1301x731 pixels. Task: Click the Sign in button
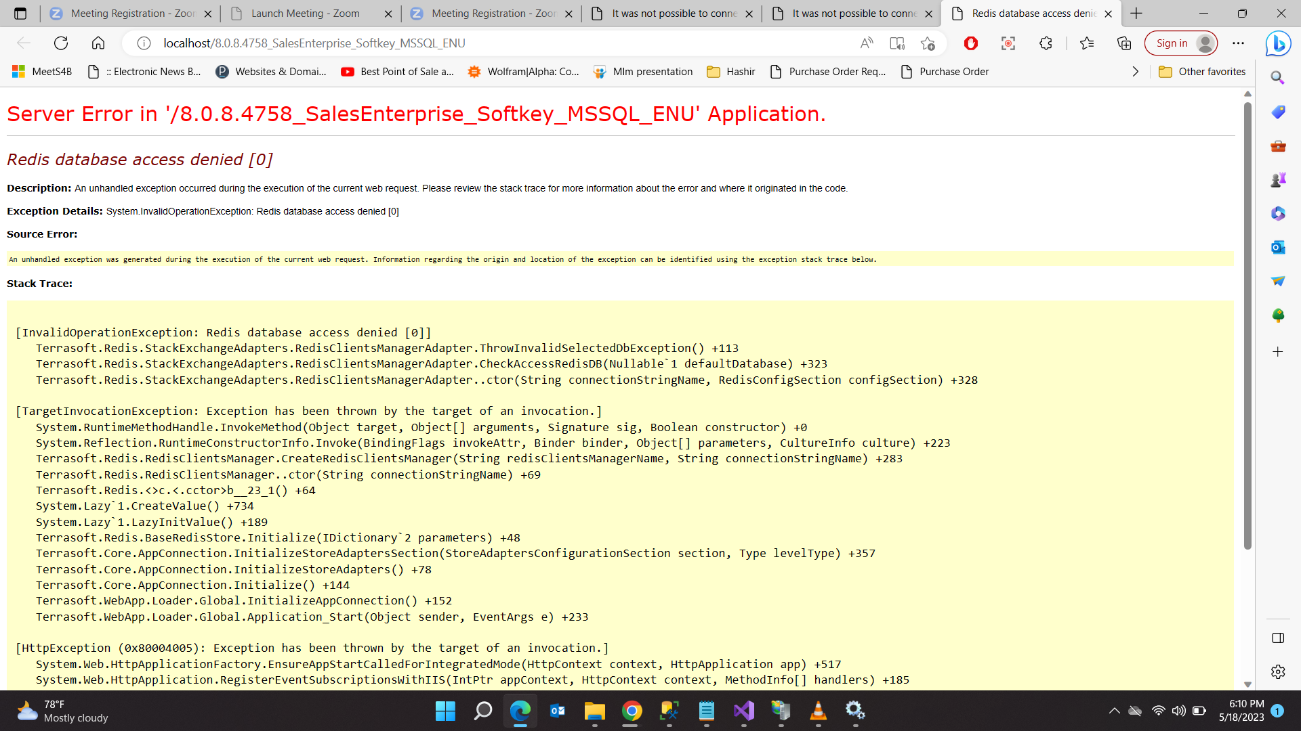[1181, 43]
